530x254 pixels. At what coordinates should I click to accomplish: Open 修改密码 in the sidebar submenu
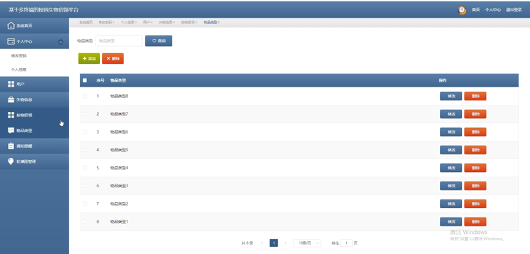coord(19,56)
